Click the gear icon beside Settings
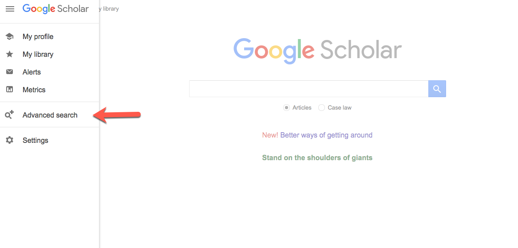 [10, 140]
